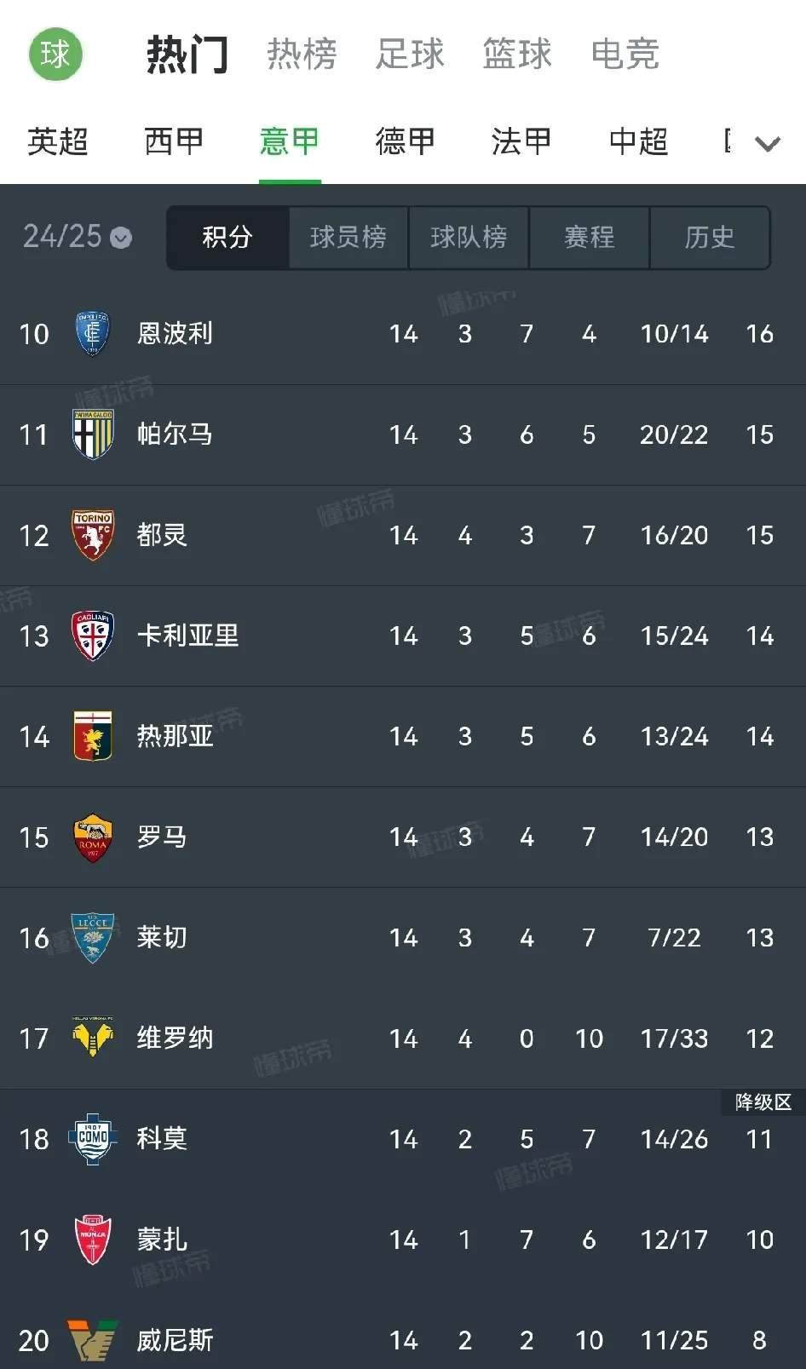This screenshot has height=1369, width=806.
Task: Open the Parma (帕尔马) team crest
Action: [93, 434]
